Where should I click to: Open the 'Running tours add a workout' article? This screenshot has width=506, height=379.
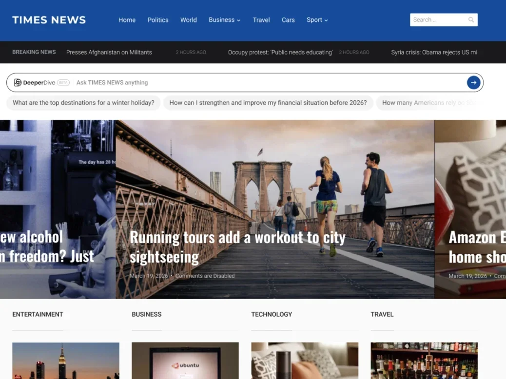pyautogui.click(x=237, y=246)
